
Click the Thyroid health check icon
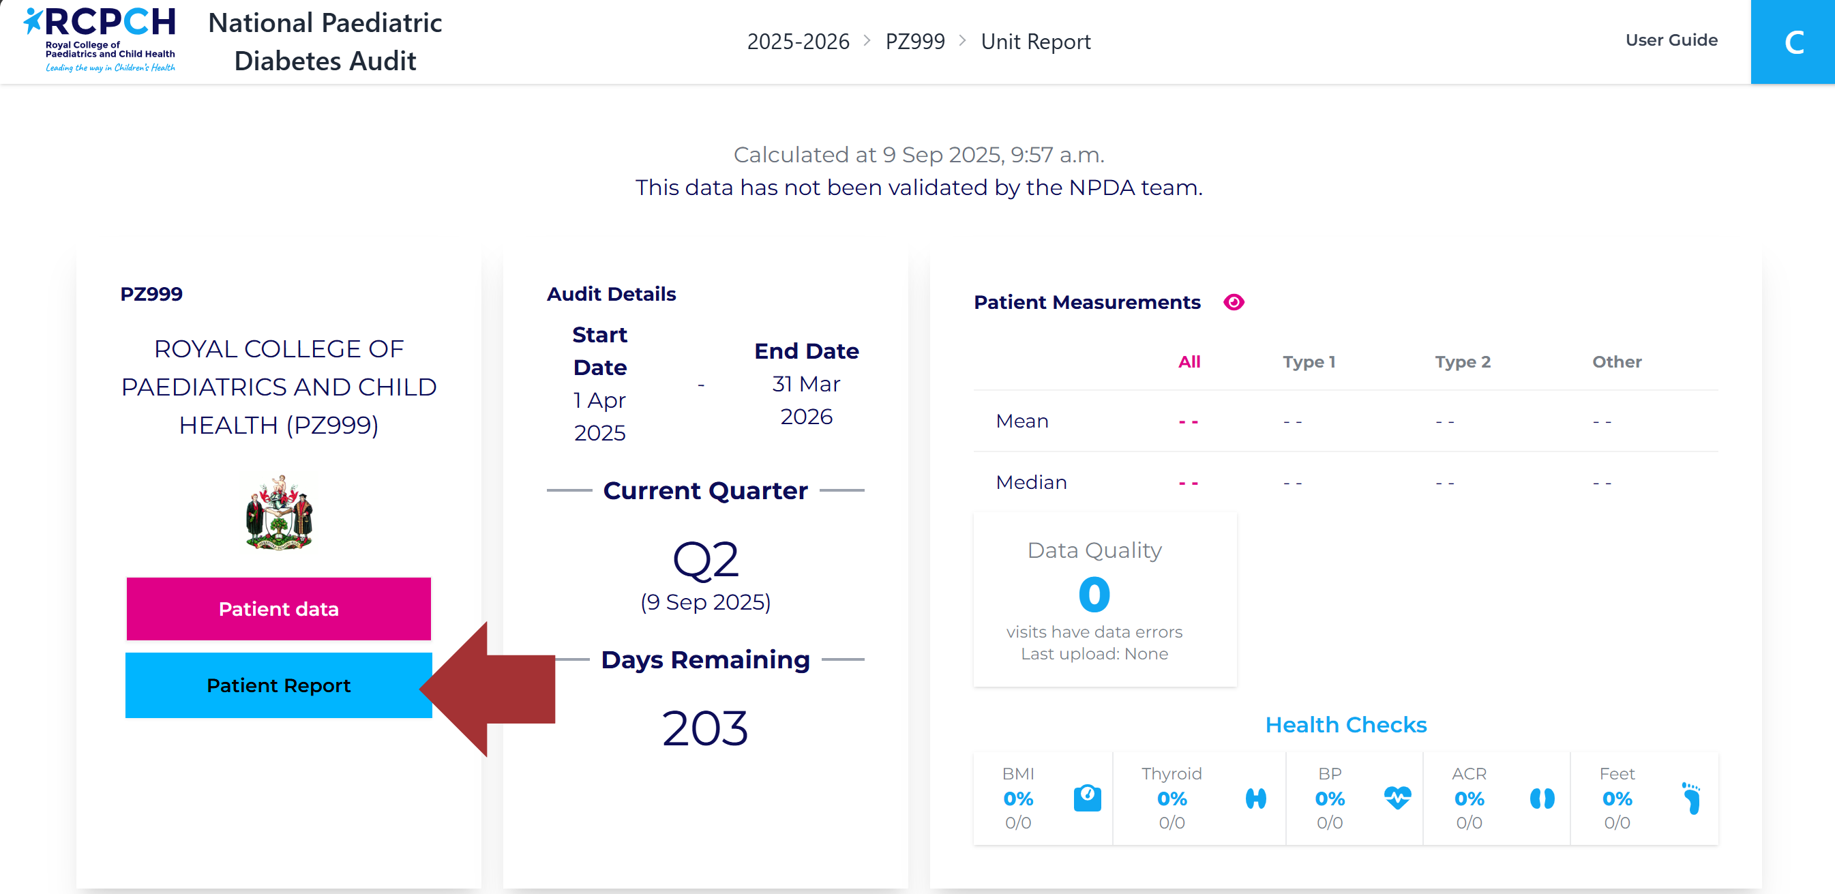(1255, 798)
